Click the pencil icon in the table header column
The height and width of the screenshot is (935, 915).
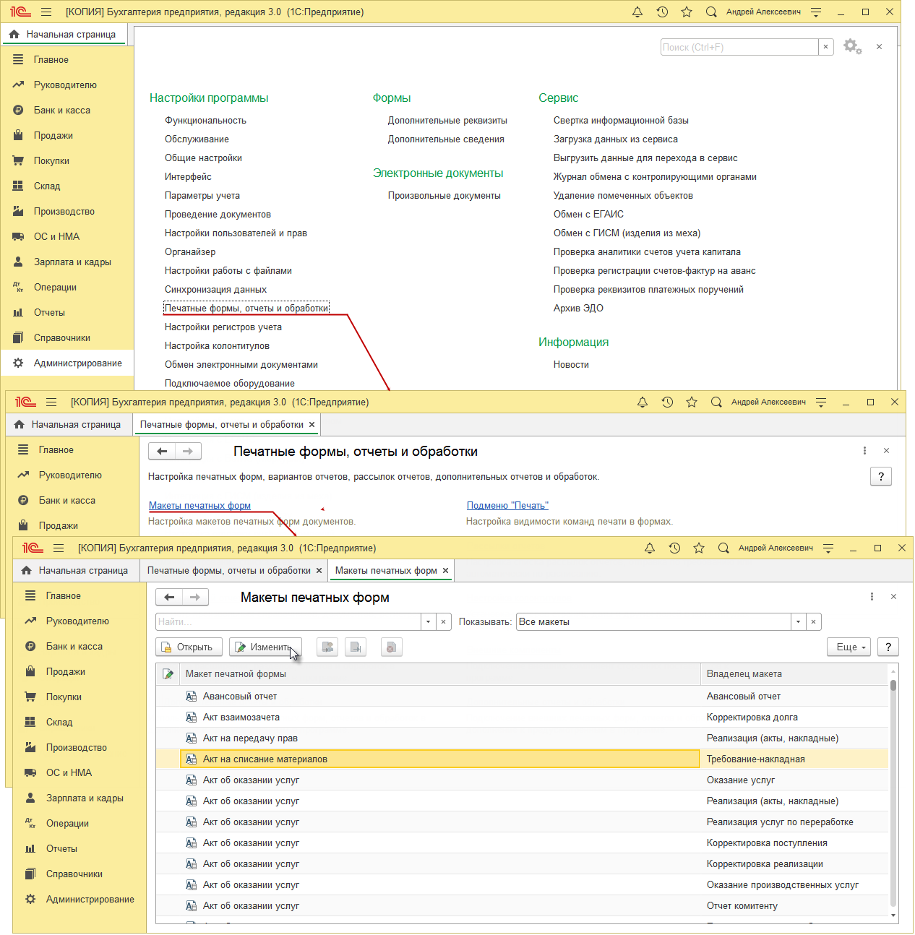click(x=168, y=673)
